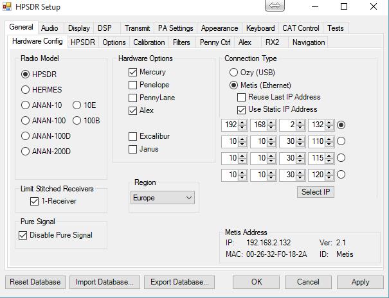Viewport: 389px width, 298px height.
Task: Click the Apply button
Action: pos(360,282)
